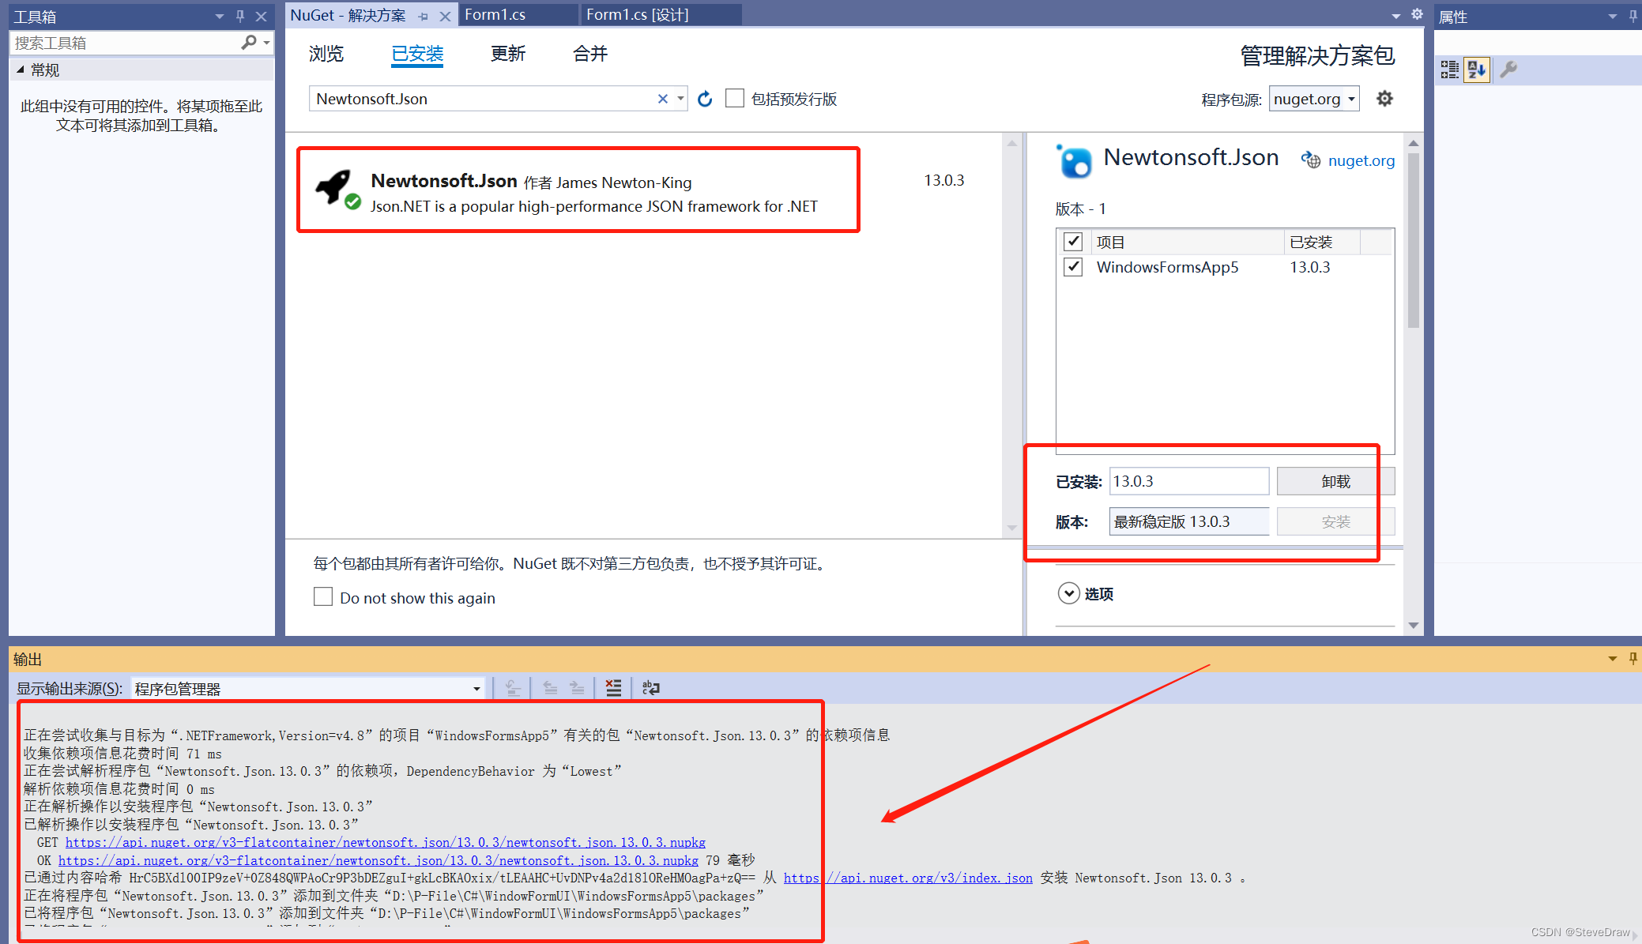Click the Newtonsoft.Json detail package logo
This screenshot has height=944, width=1642.
(x=1074, y=161)
